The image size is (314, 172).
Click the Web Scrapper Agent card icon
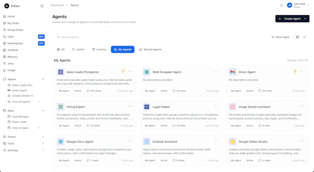146,72
